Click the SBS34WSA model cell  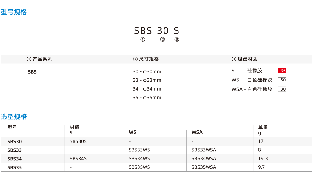pos(204,159)
